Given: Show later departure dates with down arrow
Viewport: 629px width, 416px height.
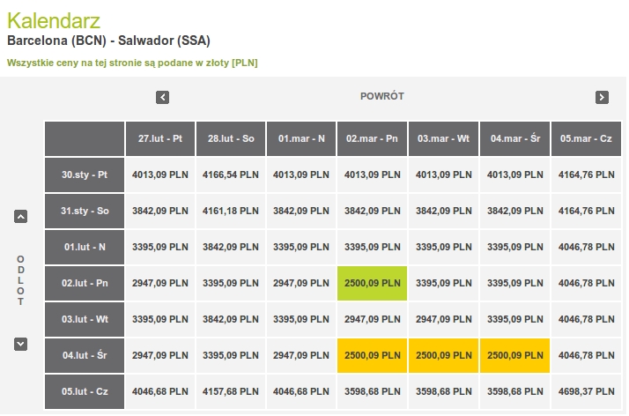Looking at the screenshot, I should tap(21, 344).
